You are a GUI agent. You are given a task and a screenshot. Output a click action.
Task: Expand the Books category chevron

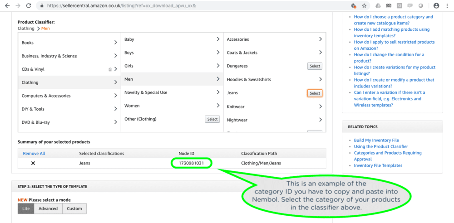pos(115,43)
